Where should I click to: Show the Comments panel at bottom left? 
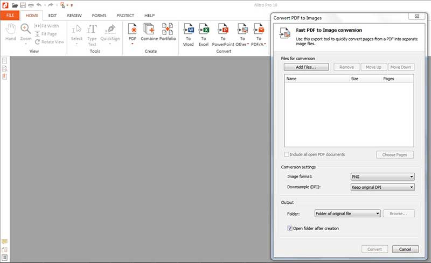[x=4, y=241]
